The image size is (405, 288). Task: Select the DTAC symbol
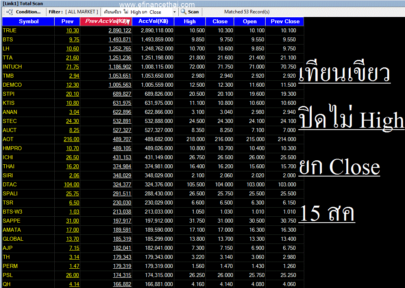tap(9, 184)
